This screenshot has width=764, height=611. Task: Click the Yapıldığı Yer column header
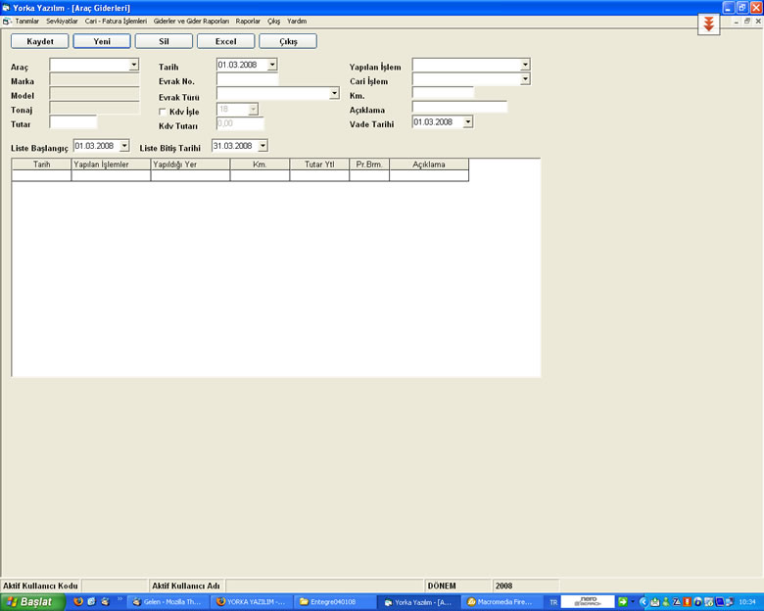click(191, 164)
